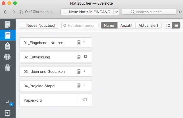This screenshot has height=118, width=183.
Task: Switch to grid view of notebooks
Action: click(168, 25)
